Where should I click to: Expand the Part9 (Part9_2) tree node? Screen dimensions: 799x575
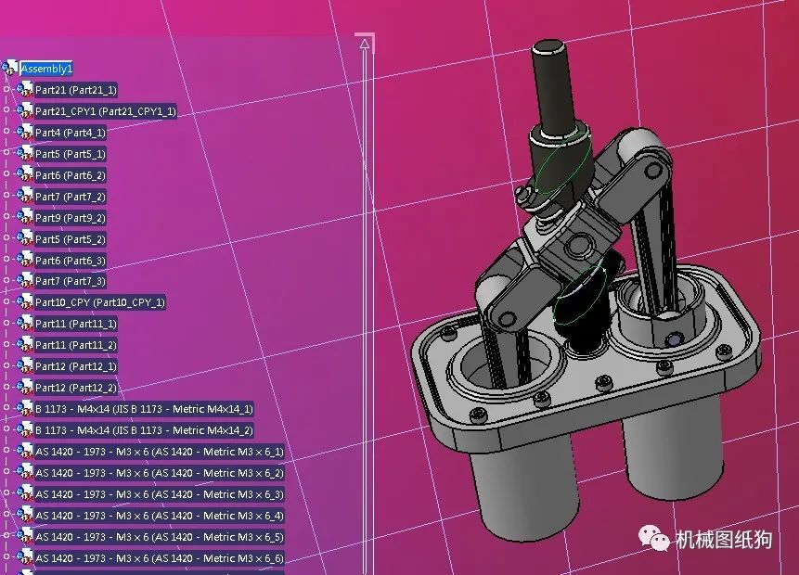click(x=6, y=216)
